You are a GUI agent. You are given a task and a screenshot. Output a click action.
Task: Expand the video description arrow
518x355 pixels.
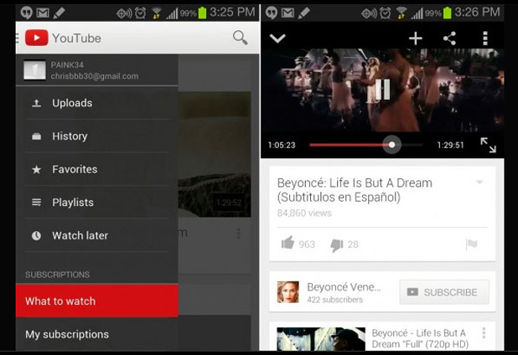pyautogui.click(x=479, y=182)
